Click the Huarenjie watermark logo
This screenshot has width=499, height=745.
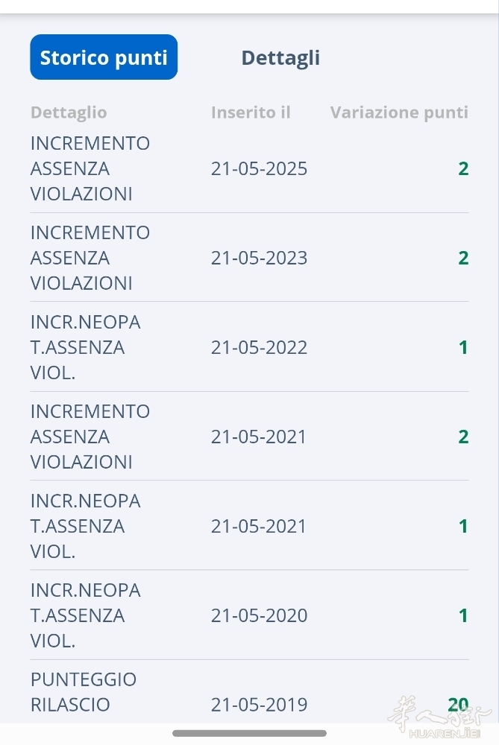[439, 719]
